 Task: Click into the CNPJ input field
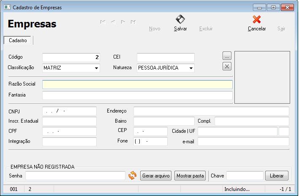point(70,111)
